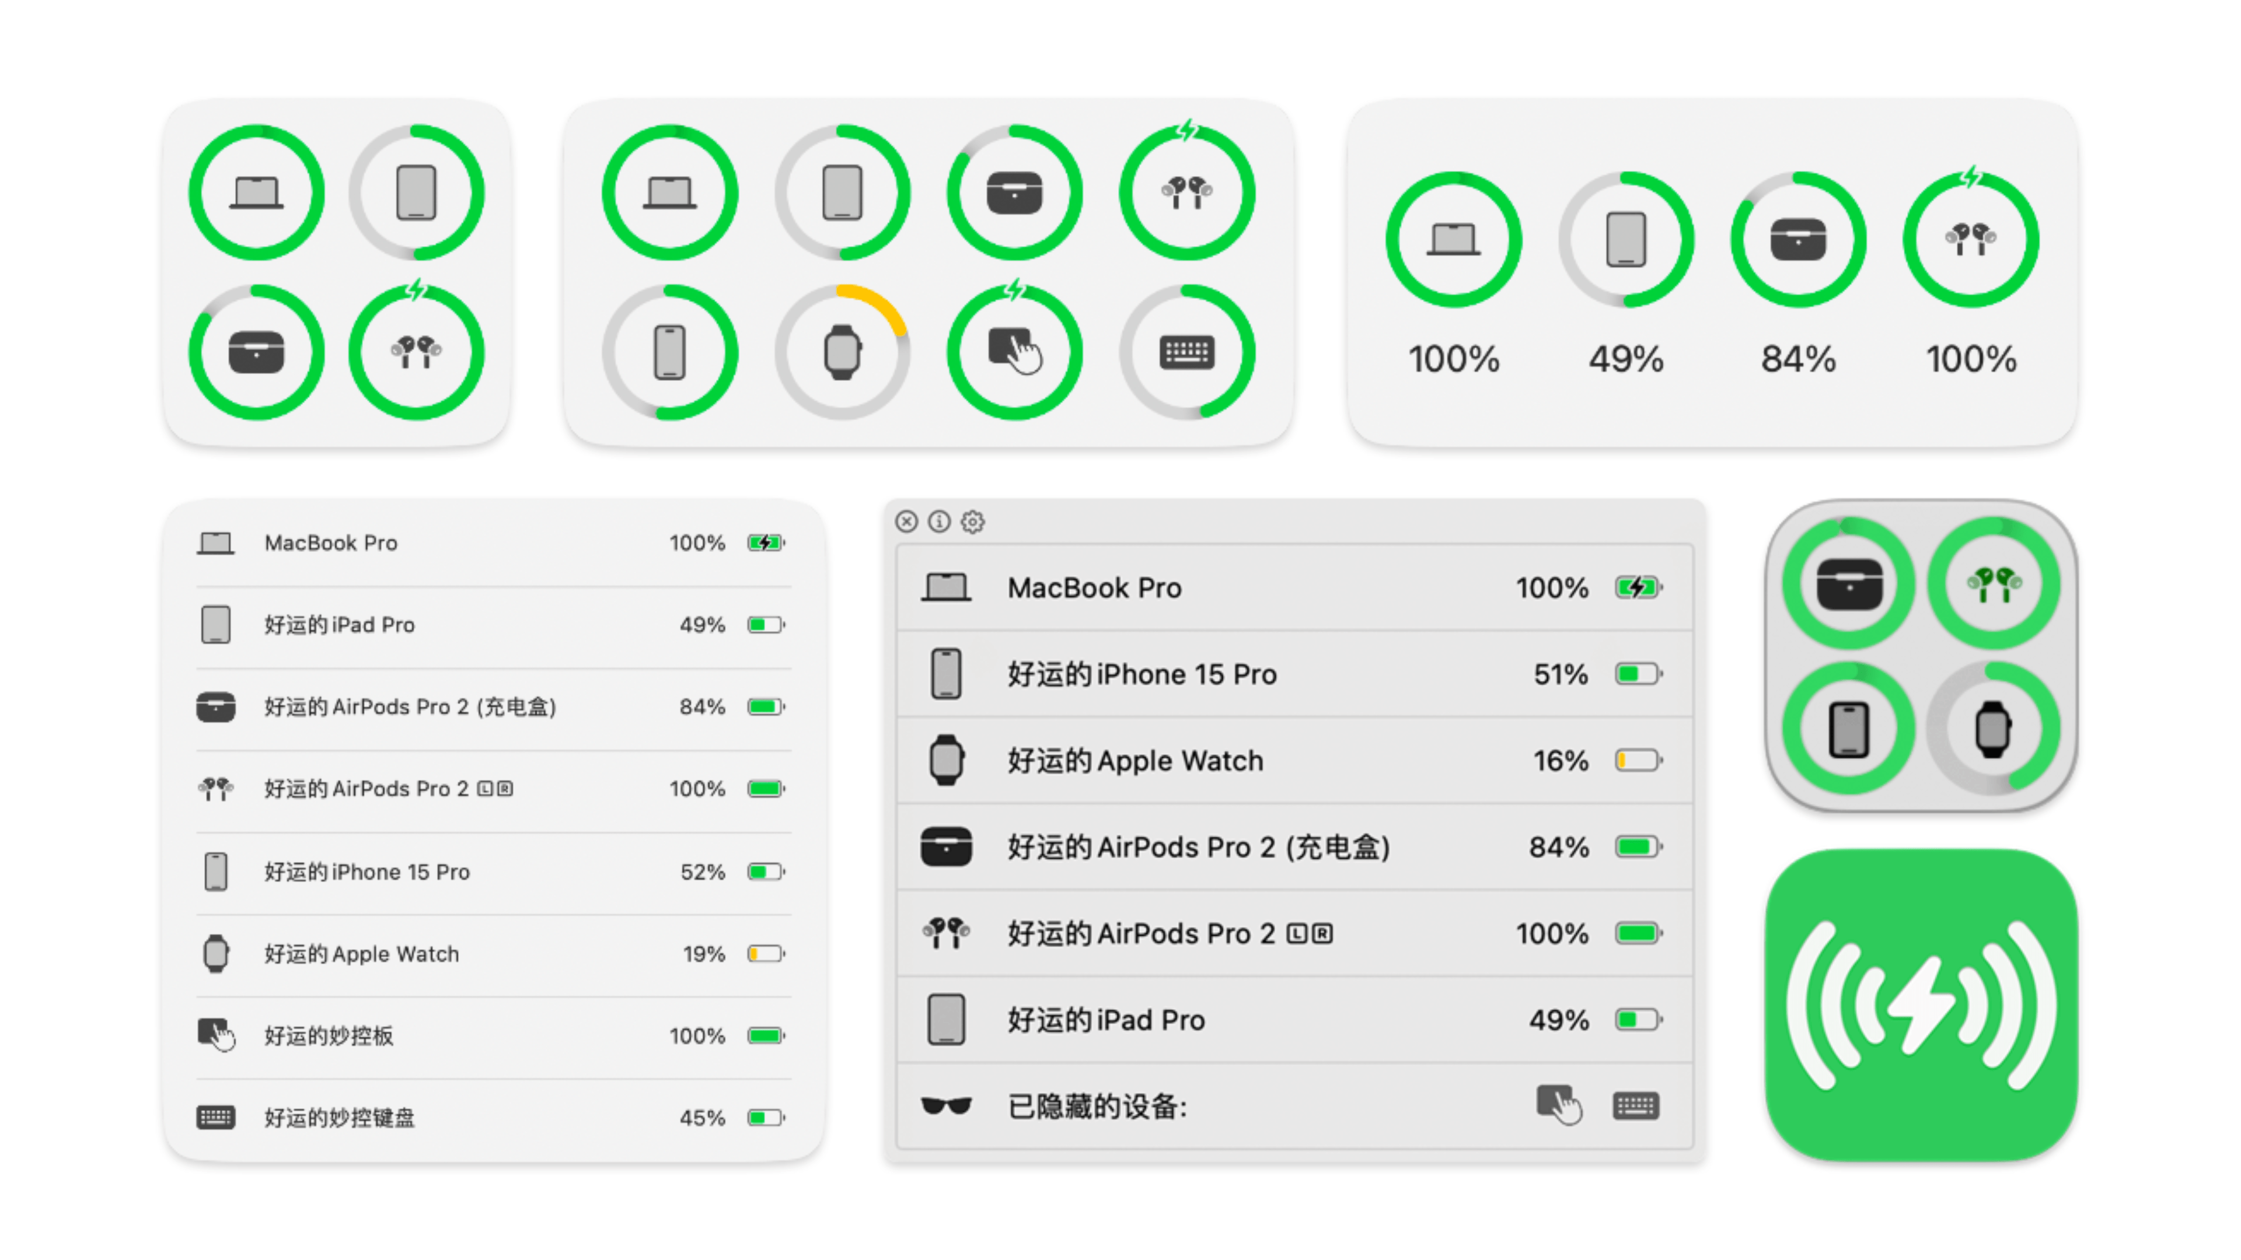Click the charging trackpad ring in the eight-device widget

1014,351
